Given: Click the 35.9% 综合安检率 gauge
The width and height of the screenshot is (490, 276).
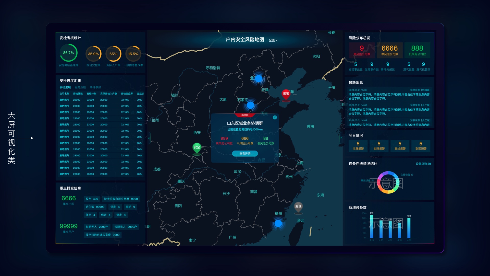Looking at the screenshot, I should (93, 54).
